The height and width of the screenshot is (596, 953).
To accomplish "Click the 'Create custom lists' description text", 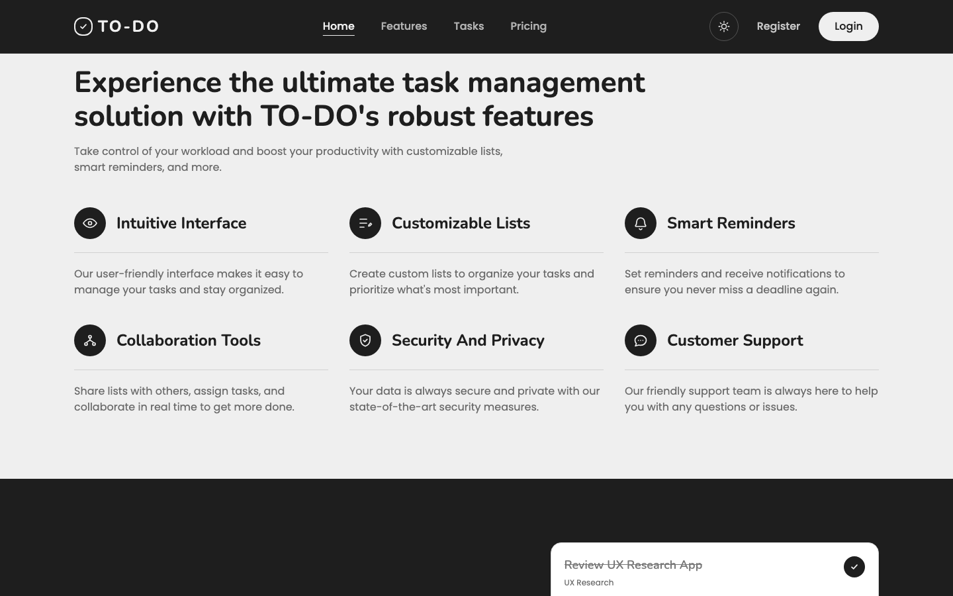I will pos(472,281).
